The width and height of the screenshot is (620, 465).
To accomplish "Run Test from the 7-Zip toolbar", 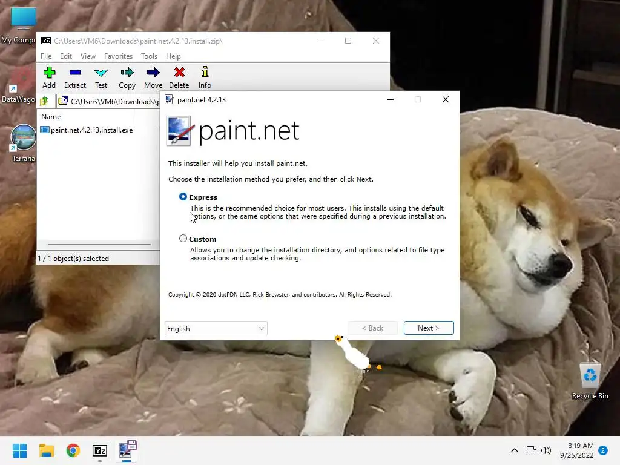I will (101, 73).
